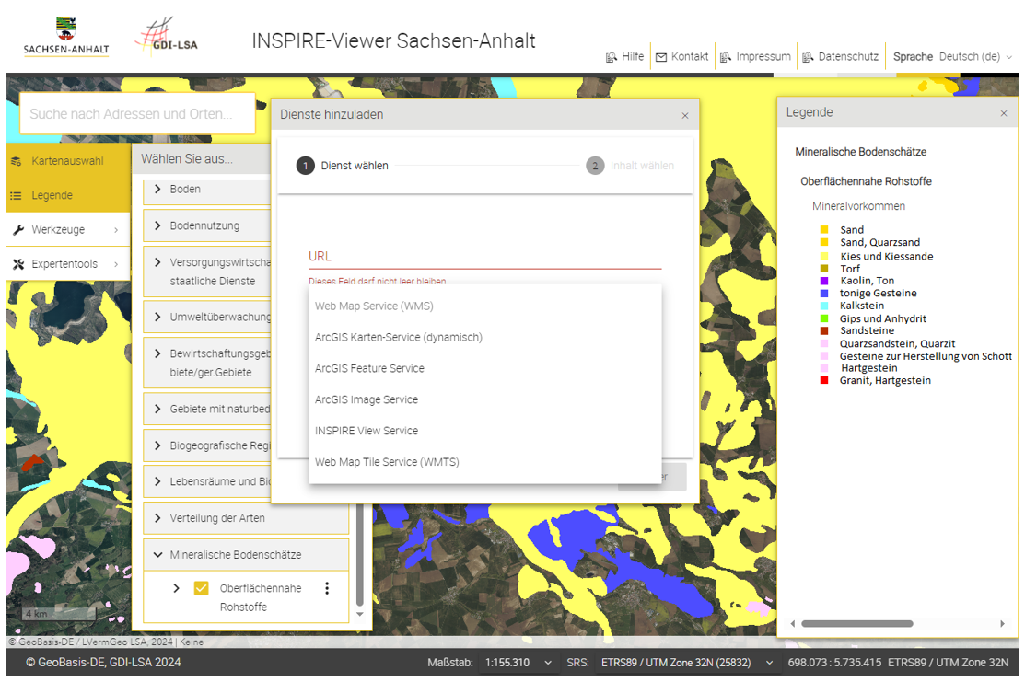
Task: Click the red Granit, Hartgestein legend swatch
Action: point(823,380)
